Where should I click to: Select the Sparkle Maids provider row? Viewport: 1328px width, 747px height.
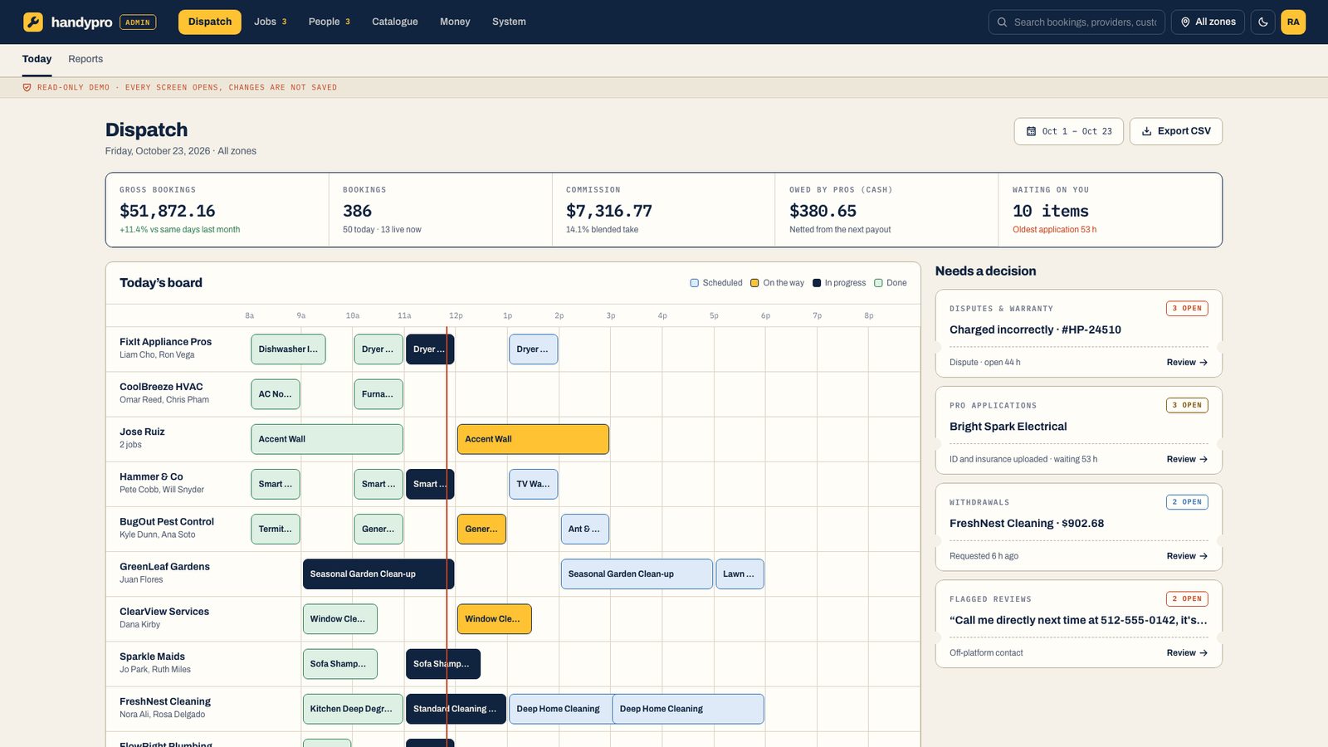(513, 664)
